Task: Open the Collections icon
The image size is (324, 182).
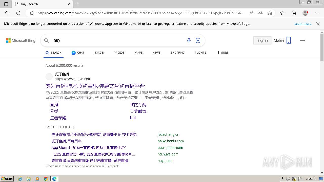Action: click(294, 13)
